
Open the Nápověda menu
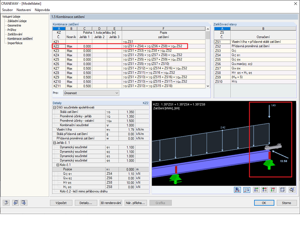pyautogui.click(x=42, y=10)
